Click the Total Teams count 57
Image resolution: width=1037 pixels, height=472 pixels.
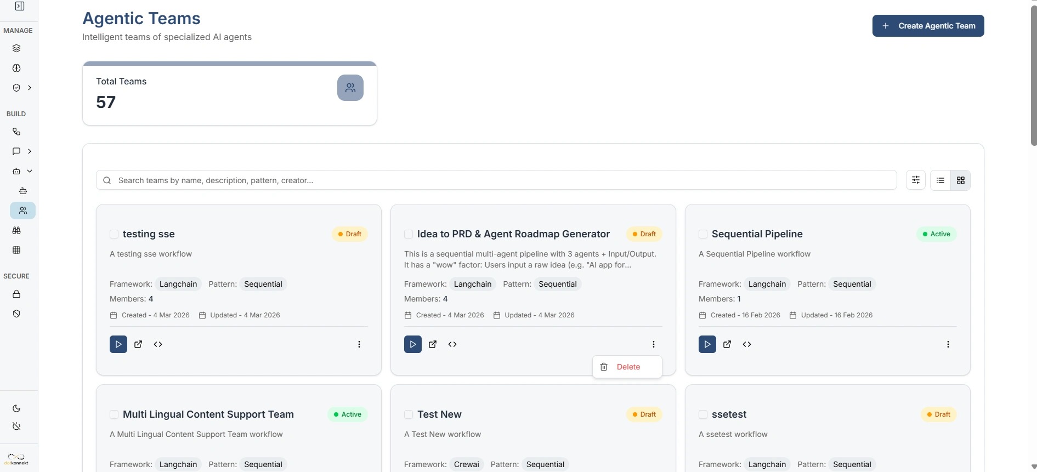[x=106, y=102]
